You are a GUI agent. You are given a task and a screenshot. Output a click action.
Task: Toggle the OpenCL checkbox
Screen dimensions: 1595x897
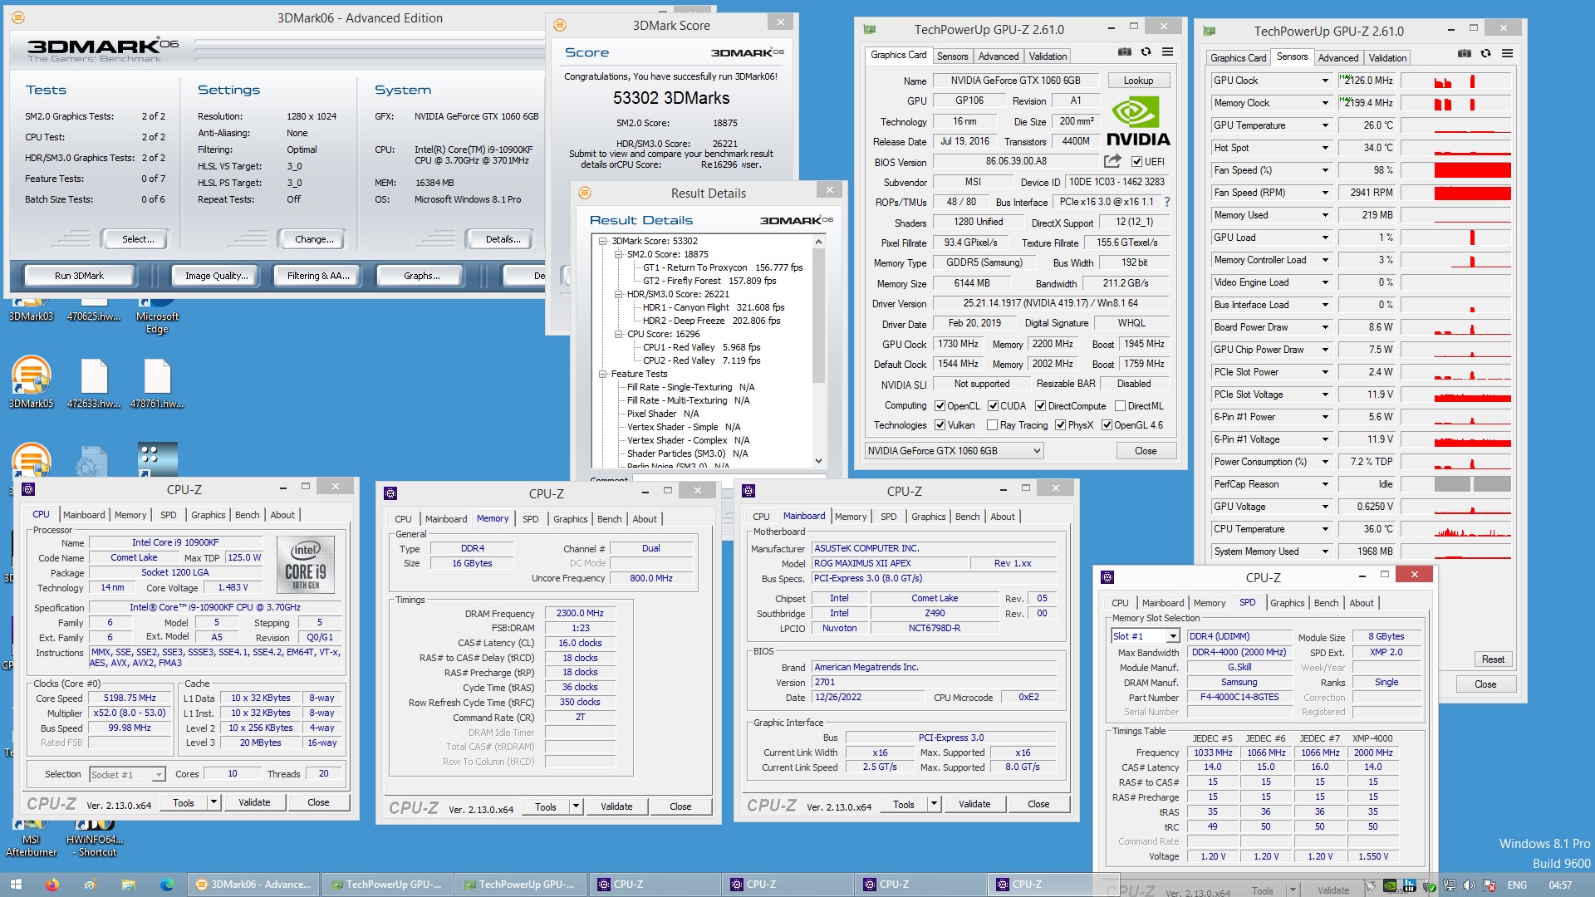(x=940, y=406)
